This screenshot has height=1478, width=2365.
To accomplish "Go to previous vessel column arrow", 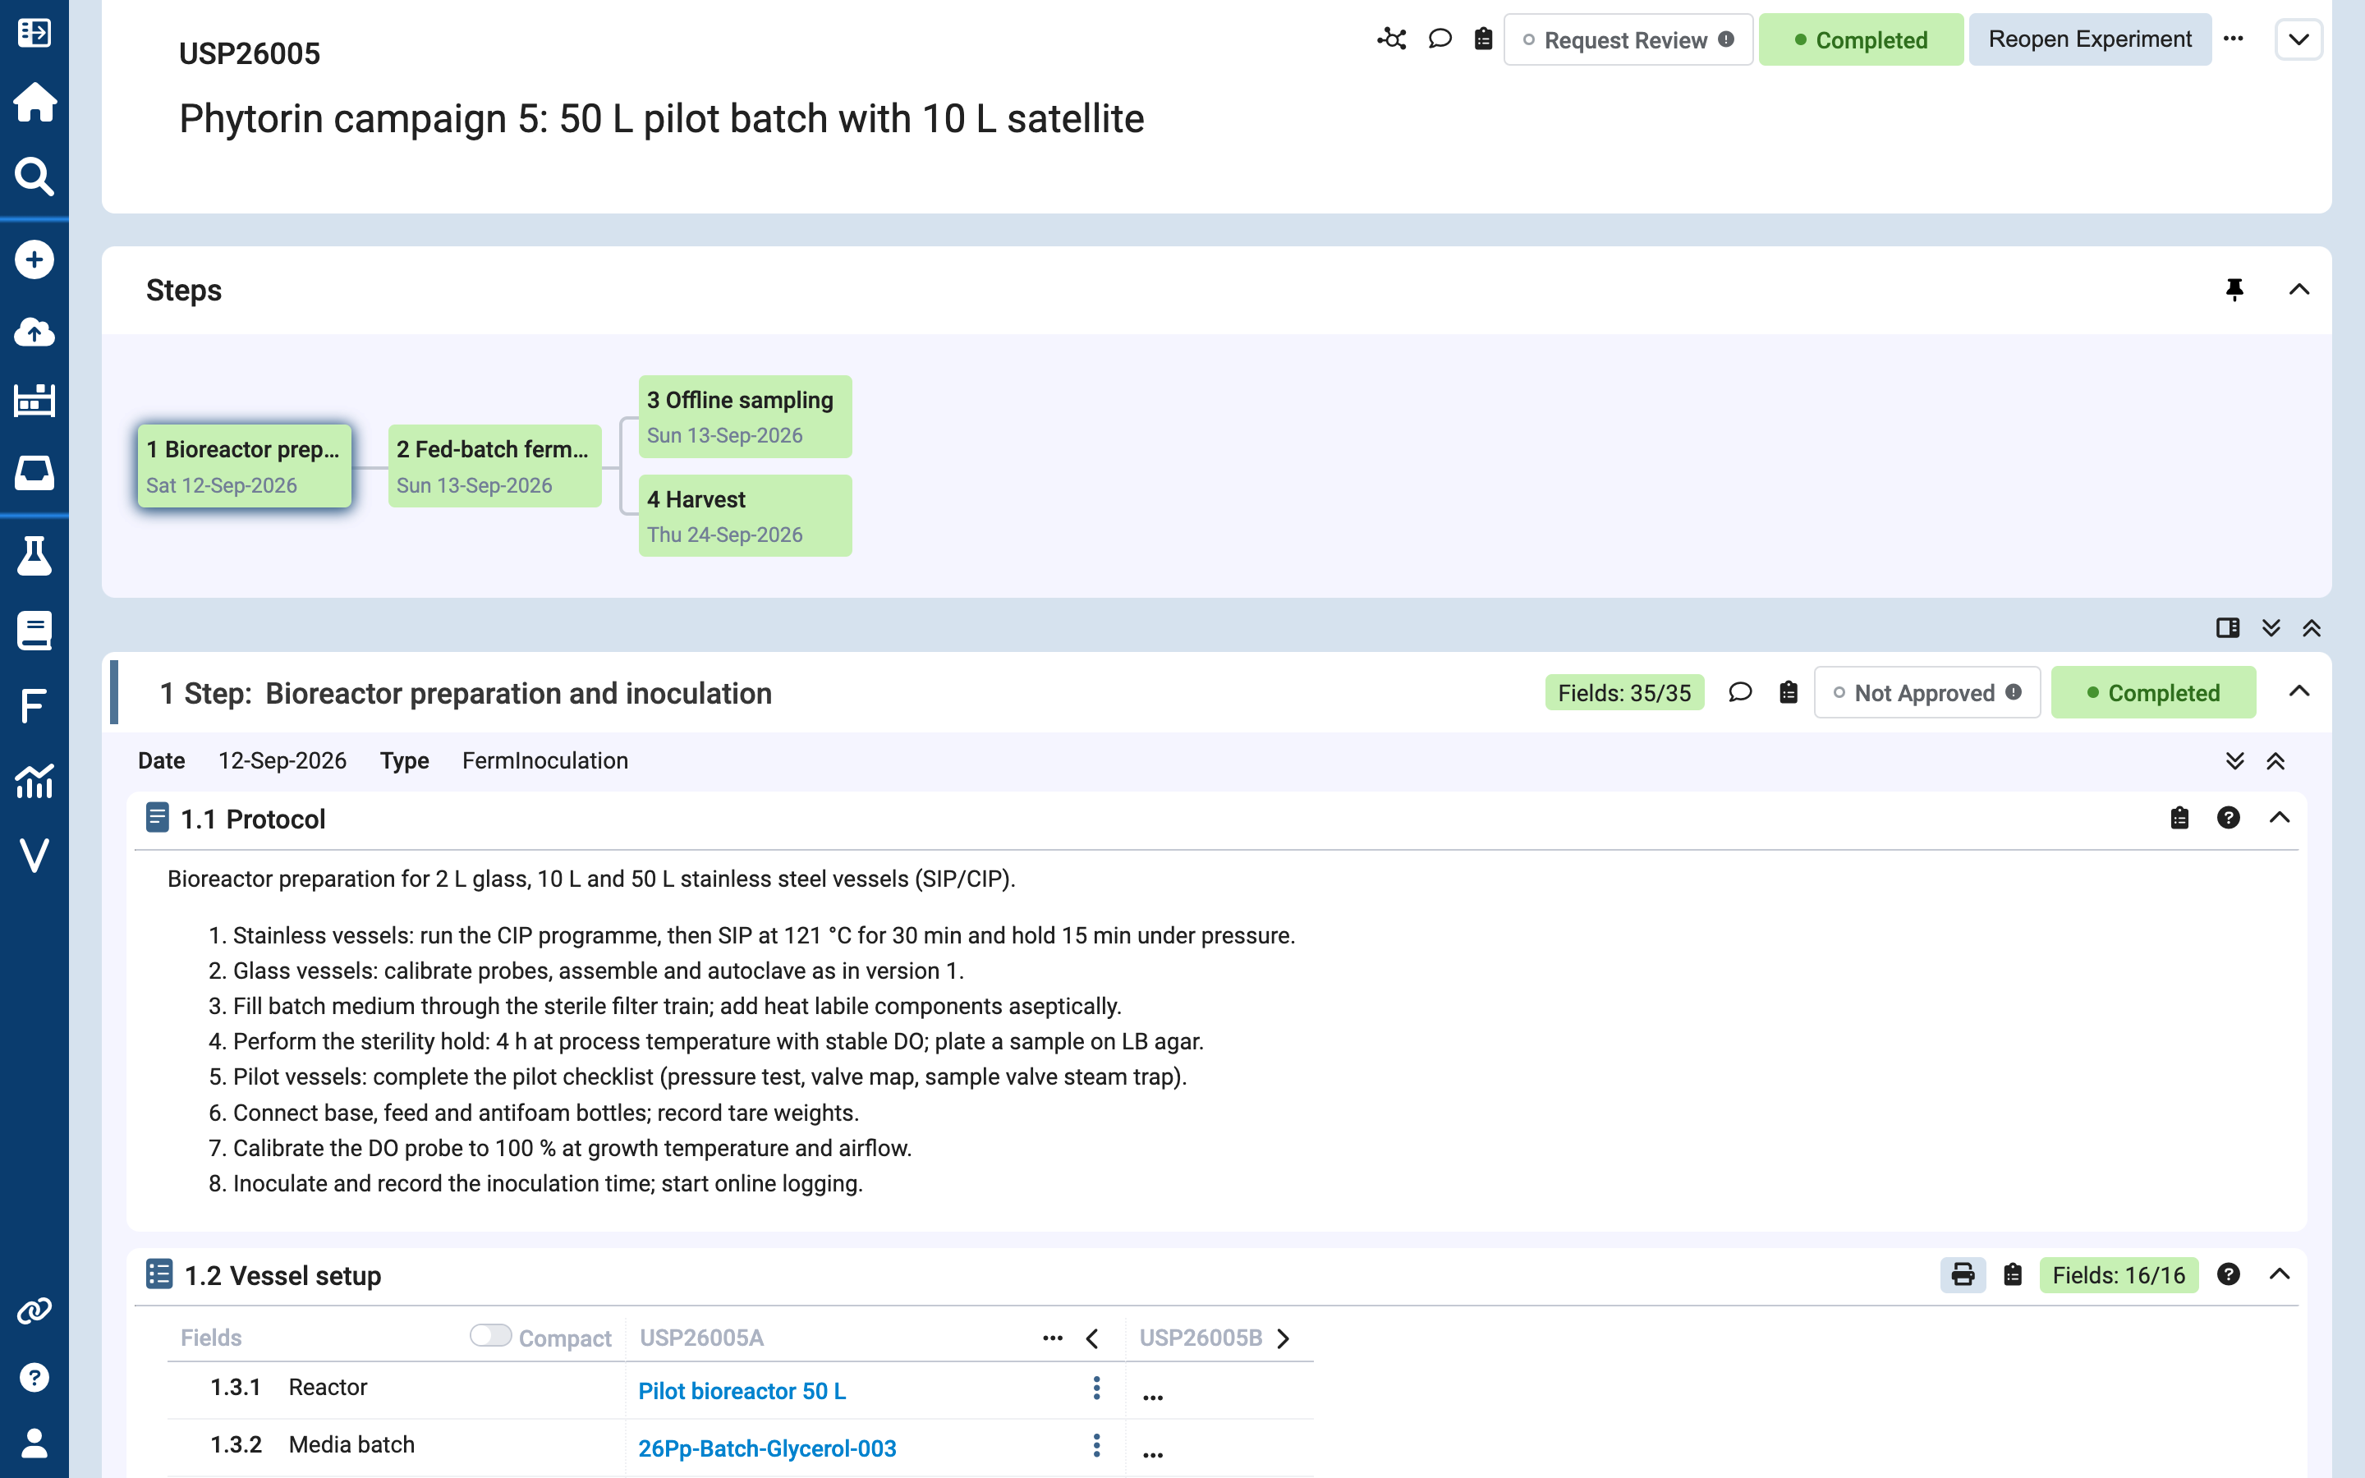I will pos(1093,1338).
